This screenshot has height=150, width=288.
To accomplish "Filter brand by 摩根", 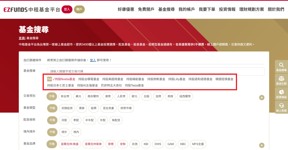I will click(x=111, y=144).
